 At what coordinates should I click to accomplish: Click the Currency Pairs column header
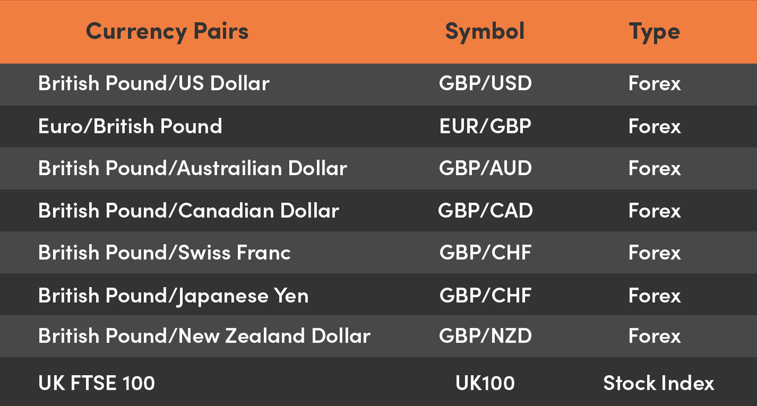click(x=167, y=31)
